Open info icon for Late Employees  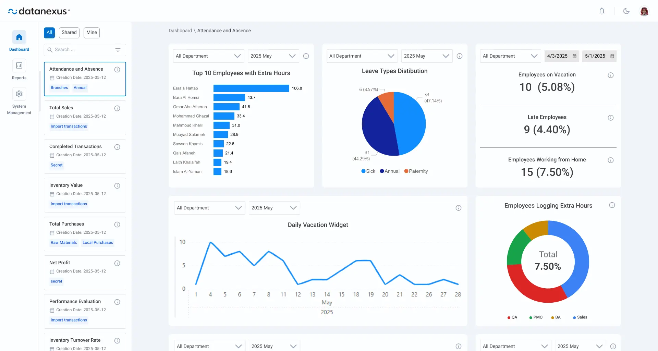click(x=611, y=118)
